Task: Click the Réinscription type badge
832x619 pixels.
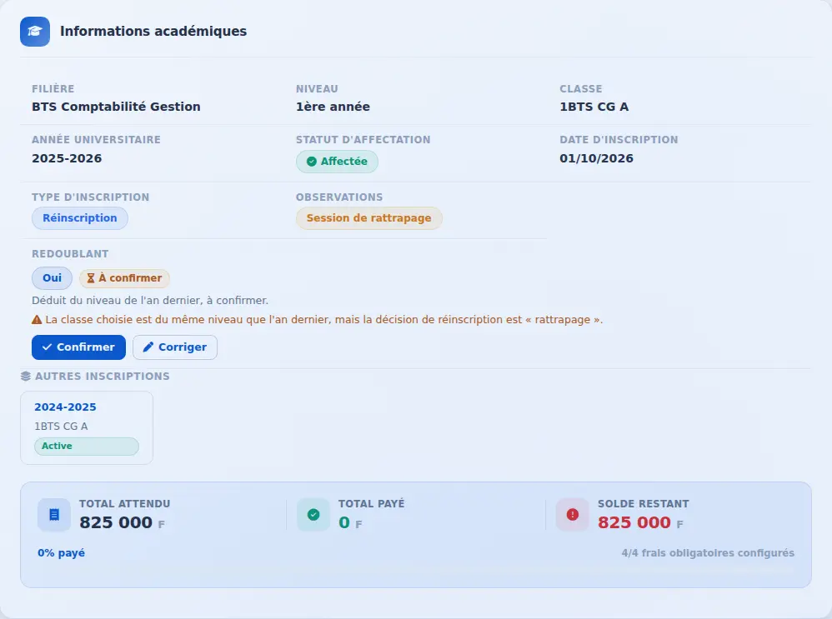Action: coord(79,218)
